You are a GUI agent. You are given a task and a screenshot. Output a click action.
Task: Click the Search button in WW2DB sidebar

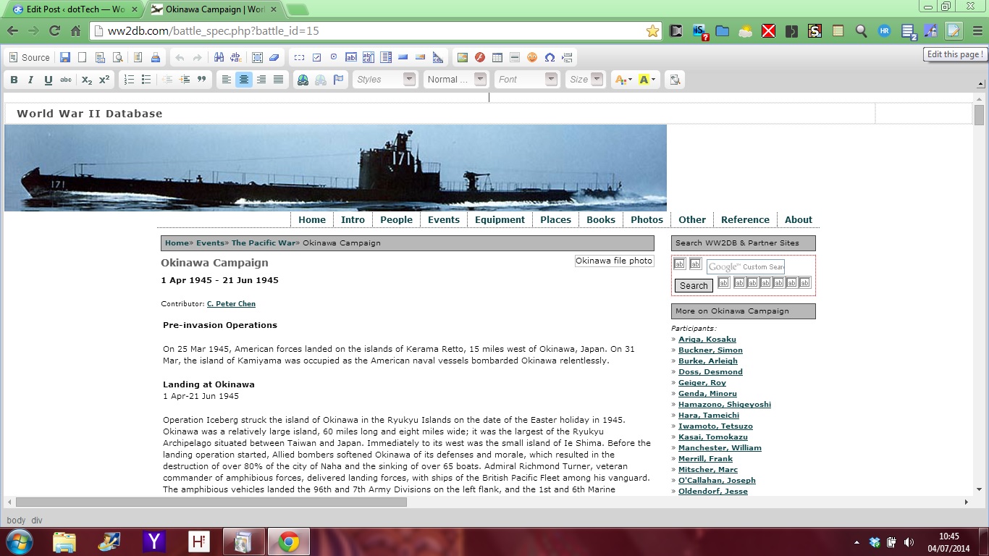(694, 286)
